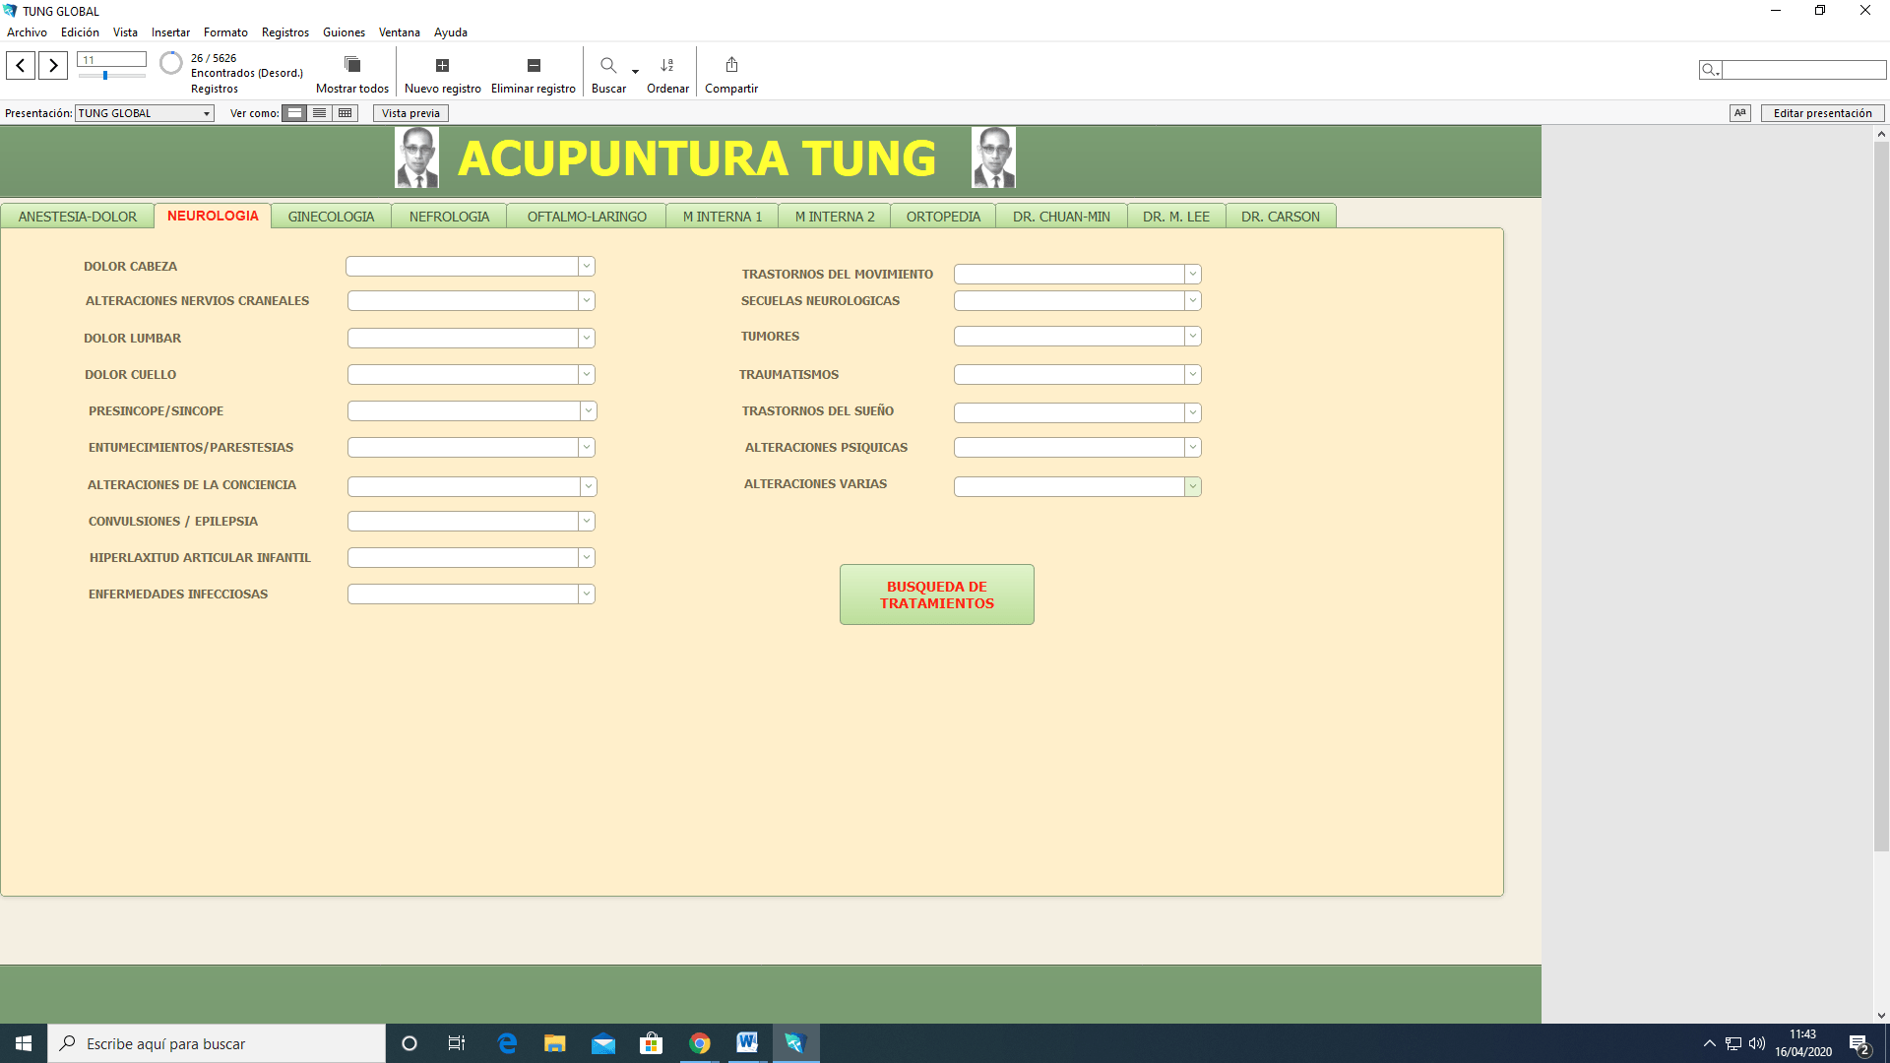Open the Registros menu
This screenshot has width=1890, height=1063.
click(x=284, y=32)
